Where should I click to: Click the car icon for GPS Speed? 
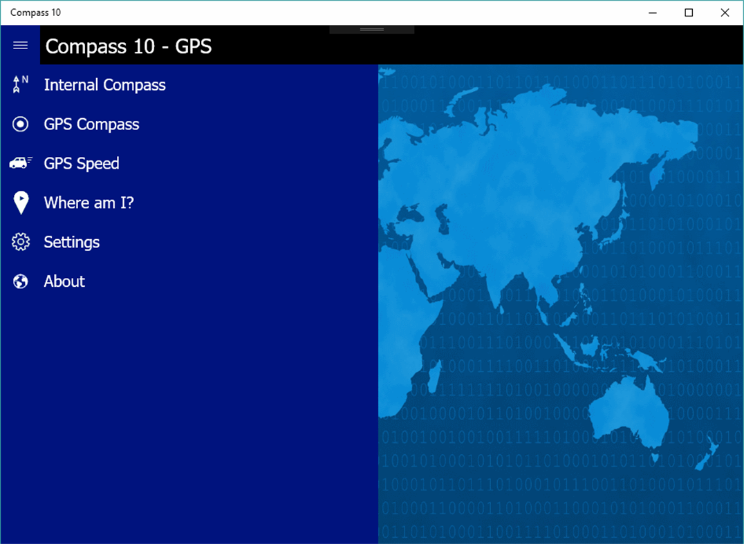pyautogui.click(x=20, y=163)
